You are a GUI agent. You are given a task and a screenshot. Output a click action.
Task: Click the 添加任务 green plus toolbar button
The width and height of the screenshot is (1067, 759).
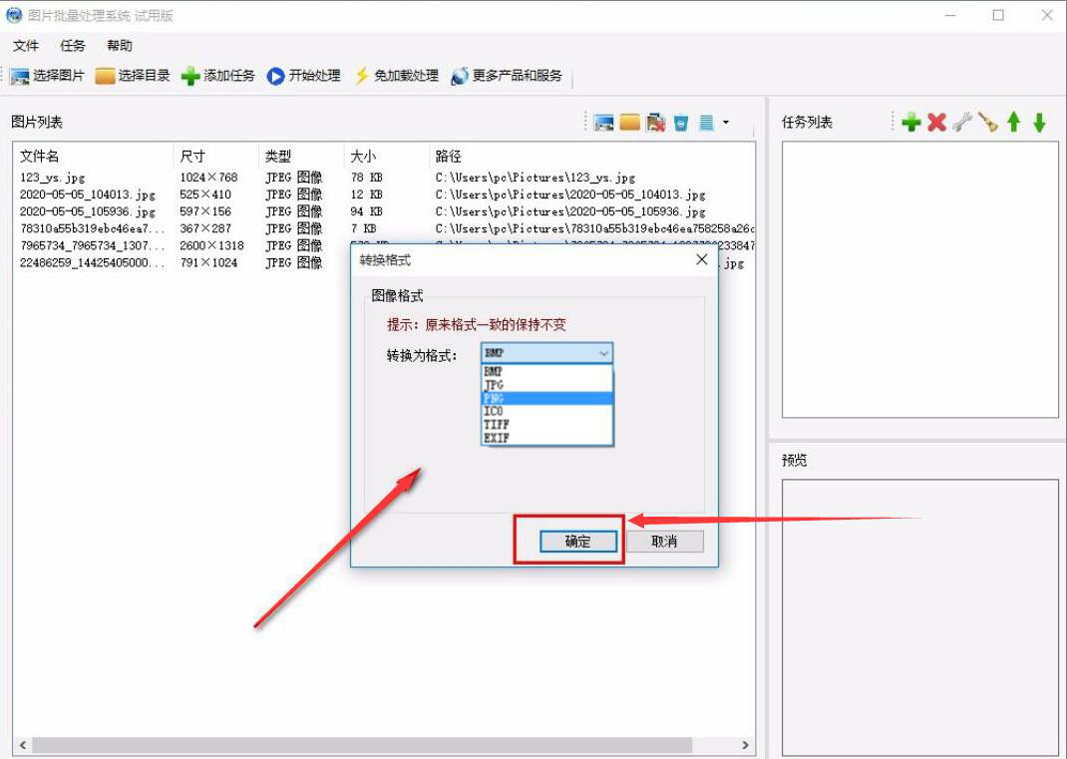pyautogui.click(x=217, y=76)
